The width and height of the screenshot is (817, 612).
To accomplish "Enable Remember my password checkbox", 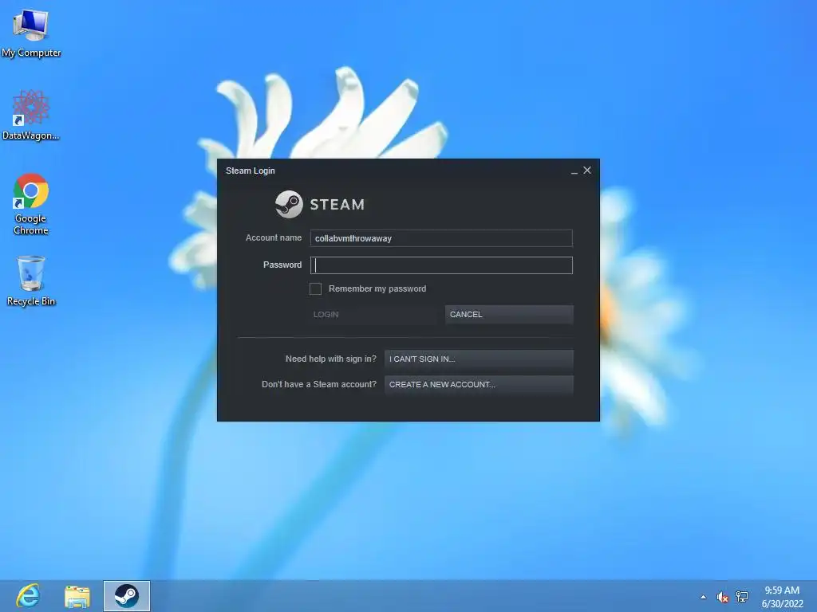I will point(315,288).
